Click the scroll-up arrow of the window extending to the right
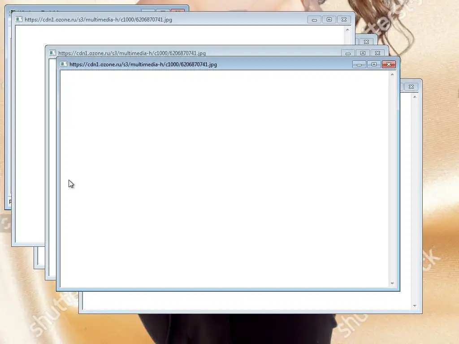 pyautogui.click(x=415, y=97)
